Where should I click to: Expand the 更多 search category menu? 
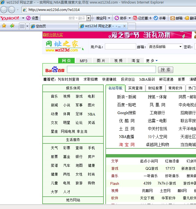[152, 61]
